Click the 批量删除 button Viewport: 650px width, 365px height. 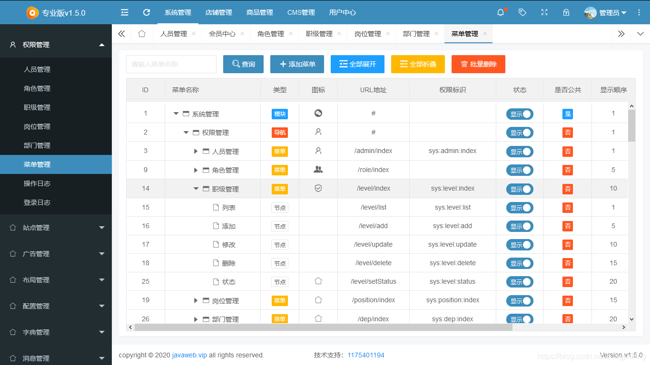pos(478,64)
